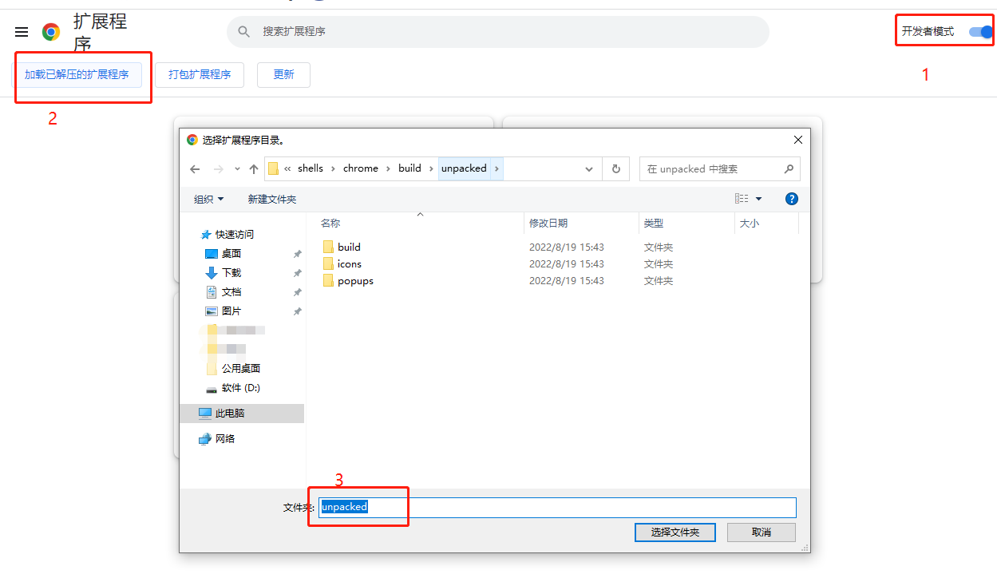The height and width of the screenshot is (574, 997).
Task: Open the Chrome extensions hamburger menu
Action: click(x=21, y=32)
